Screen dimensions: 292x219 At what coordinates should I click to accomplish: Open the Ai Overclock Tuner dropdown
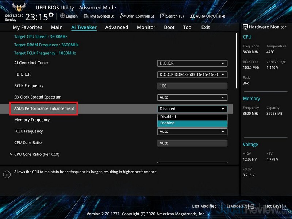(x=192, y=63)
